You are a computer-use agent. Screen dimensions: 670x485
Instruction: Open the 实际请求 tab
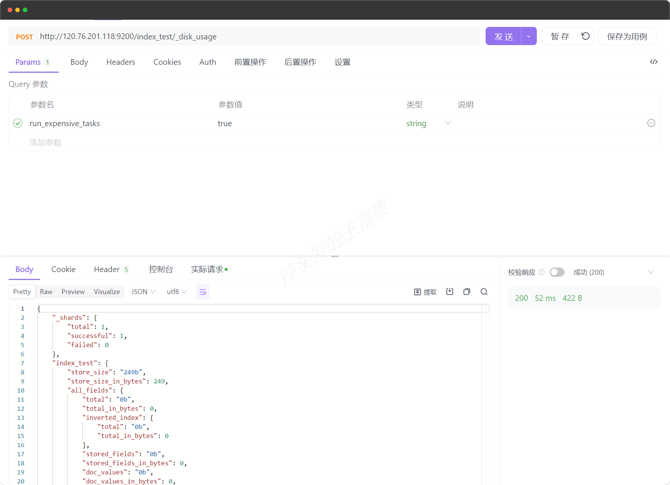209,269
